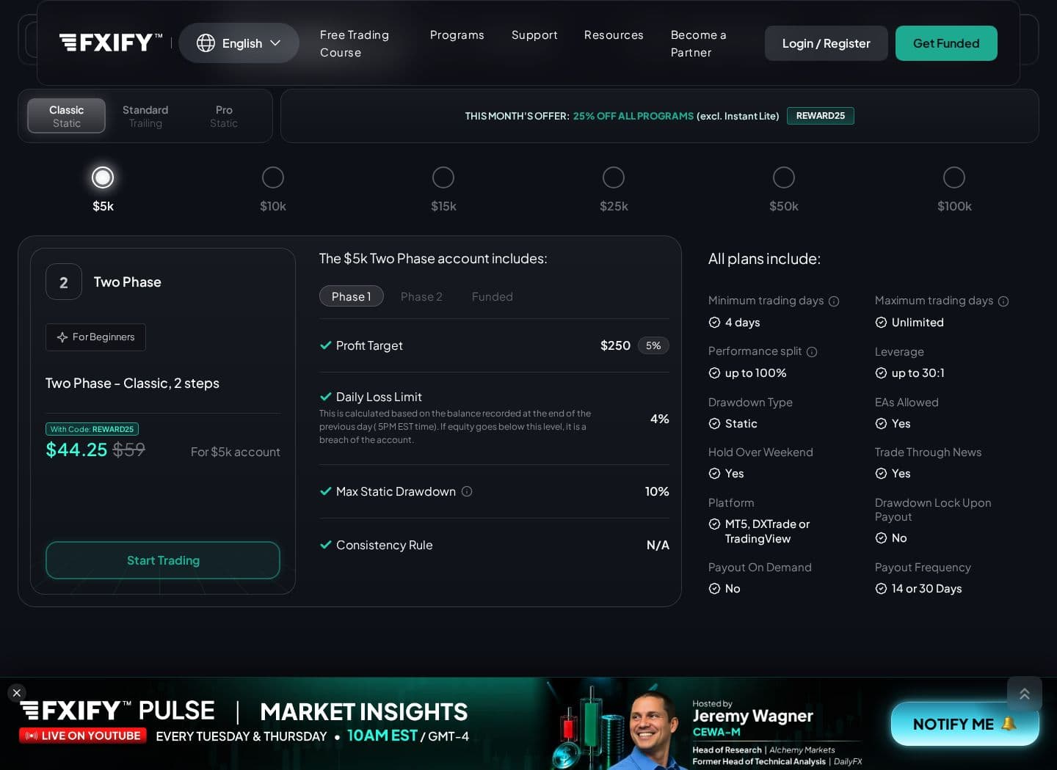Open info icon beside Max Static Drawdown

click(x=467, y=491)
